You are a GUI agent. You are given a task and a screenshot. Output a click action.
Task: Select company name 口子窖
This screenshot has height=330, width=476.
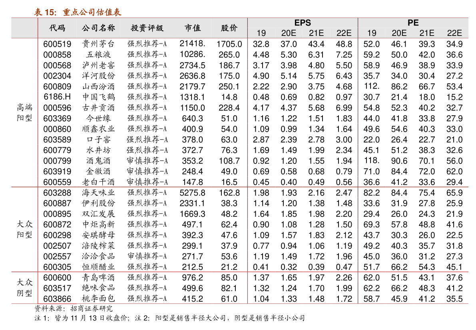tap(98, 139)
